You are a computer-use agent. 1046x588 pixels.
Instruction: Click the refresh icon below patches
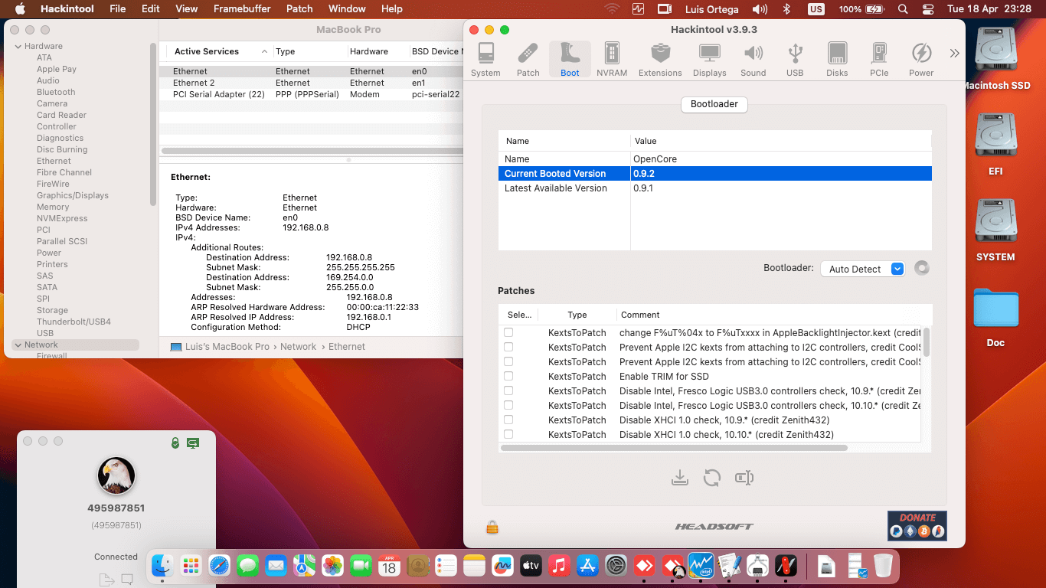pos(712,478)
